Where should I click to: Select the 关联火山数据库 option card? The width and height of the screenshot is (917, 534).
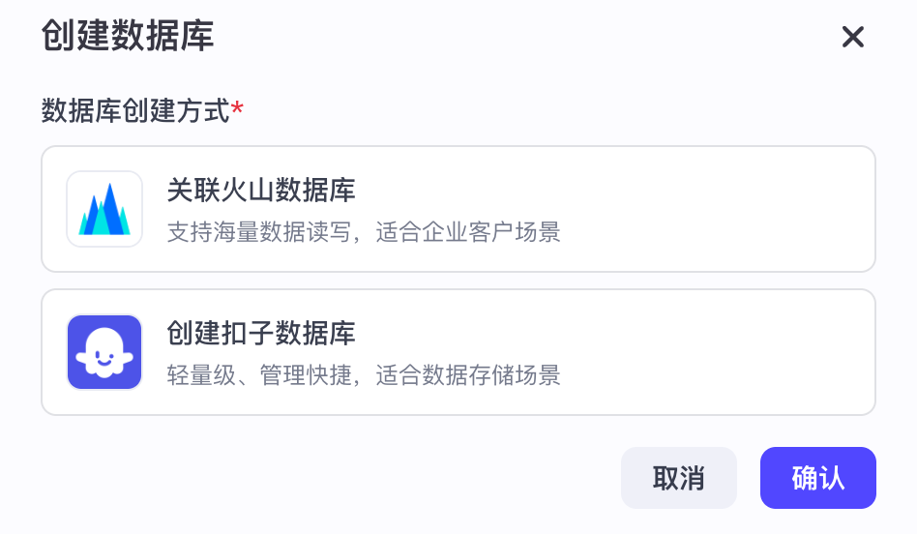coord(458,209)
